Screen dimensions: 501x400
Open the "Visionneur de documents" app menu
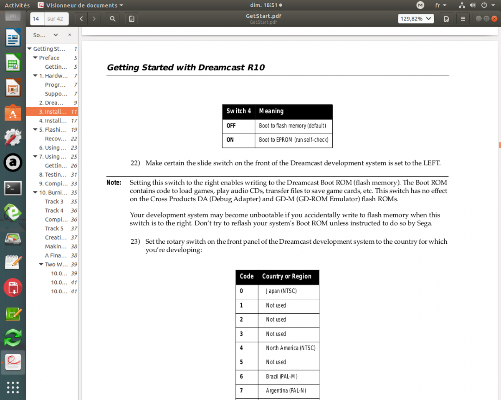point(80,5)
